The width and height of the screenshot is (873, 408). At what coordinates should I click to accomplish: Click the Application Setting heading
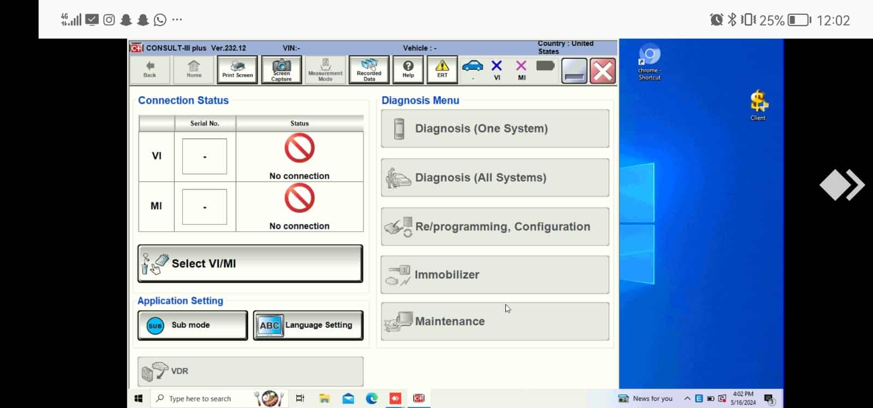click(x=180, y=301)
